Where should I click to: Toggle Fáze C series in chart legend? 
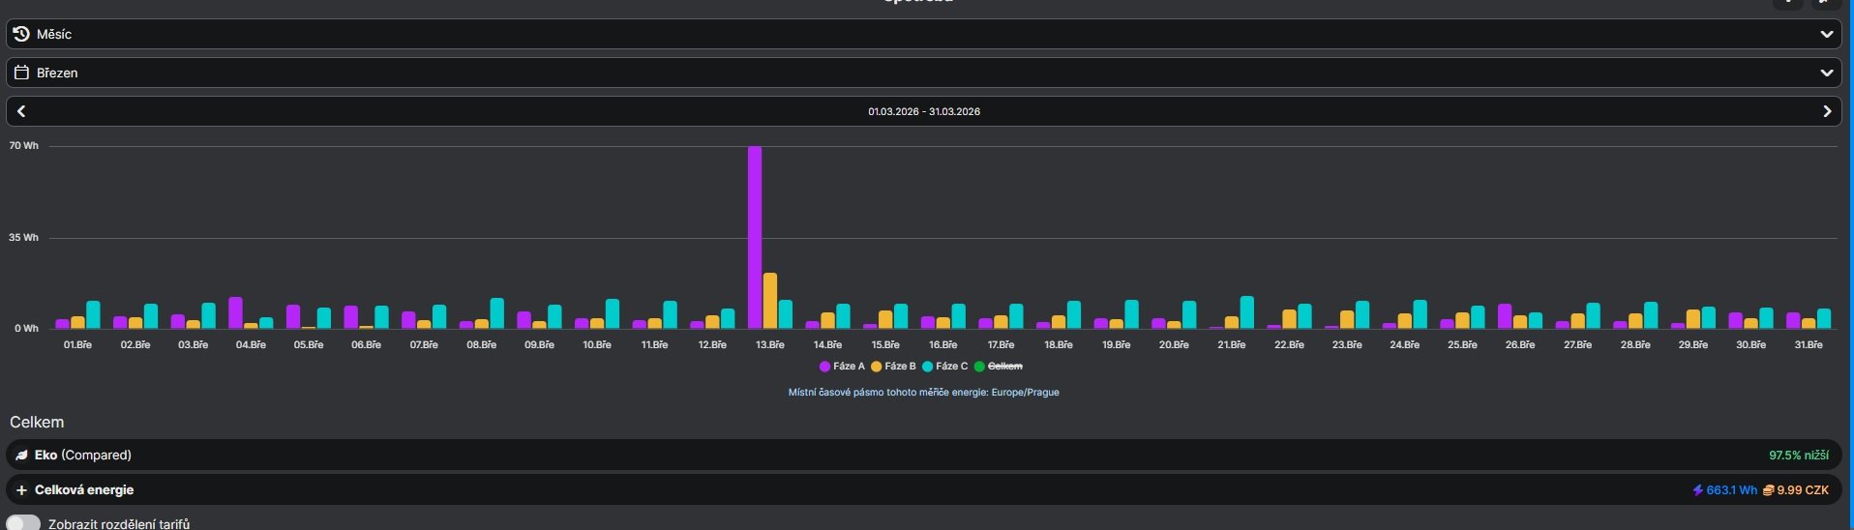945,367
